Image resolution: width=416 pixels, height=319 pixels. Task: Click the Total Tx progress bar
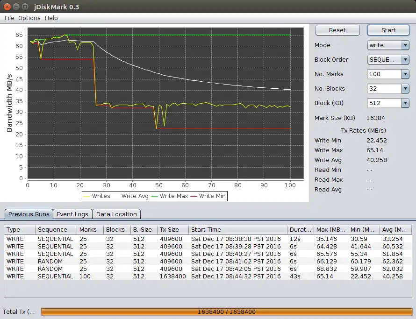pyautogui.click(x=226, y=312)
